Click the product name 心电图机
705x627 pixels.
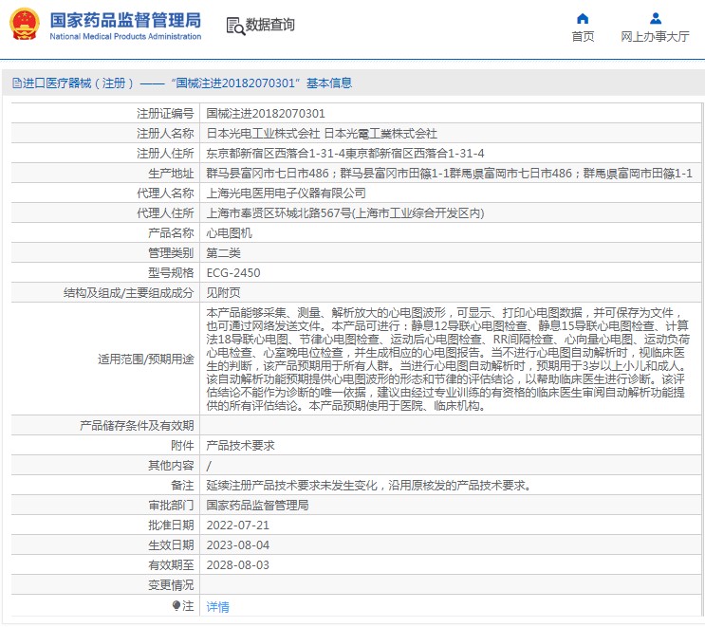pyautogui.click(x=229, y=233)
